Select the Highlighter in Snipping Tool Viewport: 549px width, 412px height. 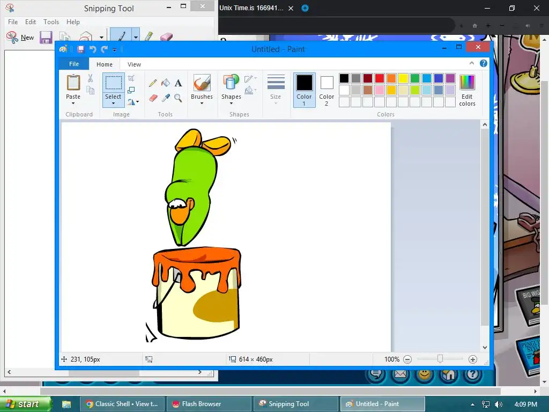[149, 36]
